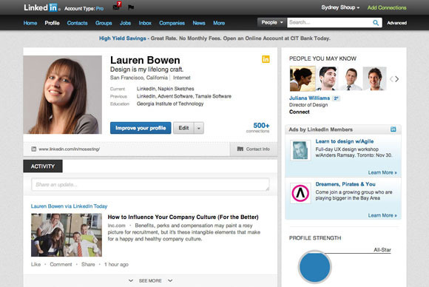429x287 pixels.
Task: Click the fourth suggested person photo
Action: 374,78
